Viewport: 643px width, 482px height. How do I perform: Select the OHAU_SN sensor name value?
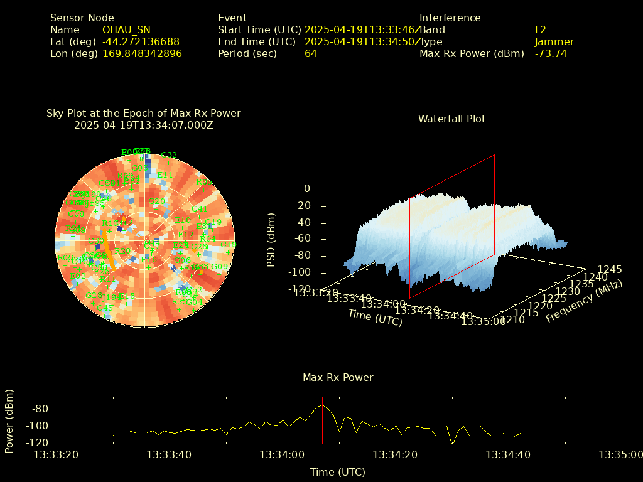coord(126,30)
